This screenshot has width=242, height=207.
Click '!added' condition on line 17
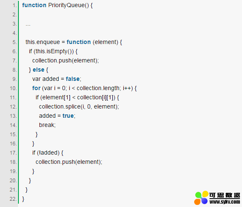pyautogui.click(x=48, y=153)
